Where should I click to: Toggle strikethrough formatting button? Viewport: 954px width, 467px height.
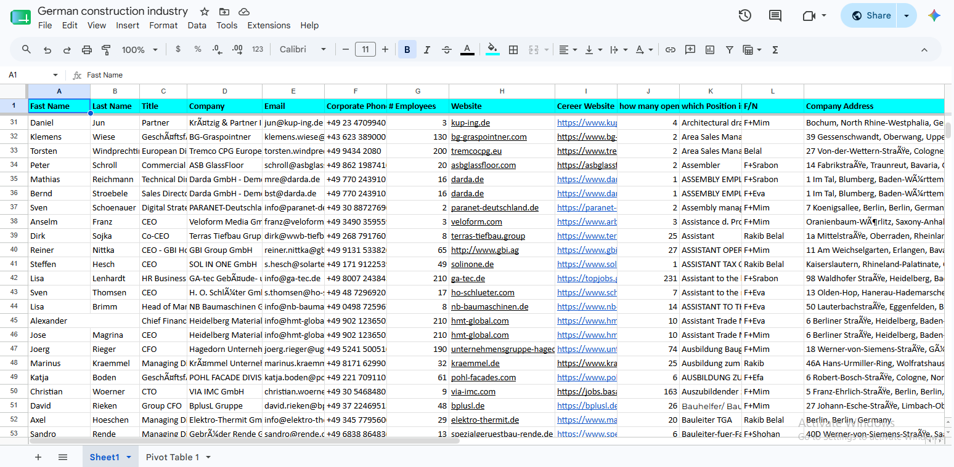[447, 50]
